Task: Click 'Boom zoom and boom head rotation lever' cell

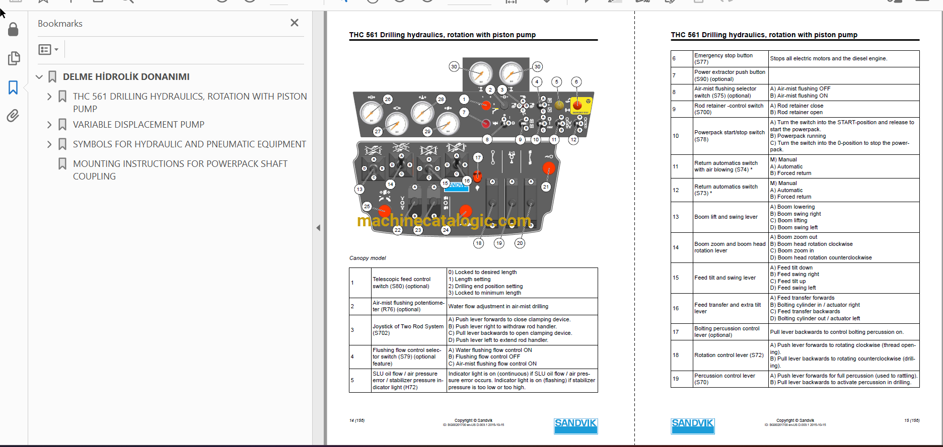Action: (730, 247)
